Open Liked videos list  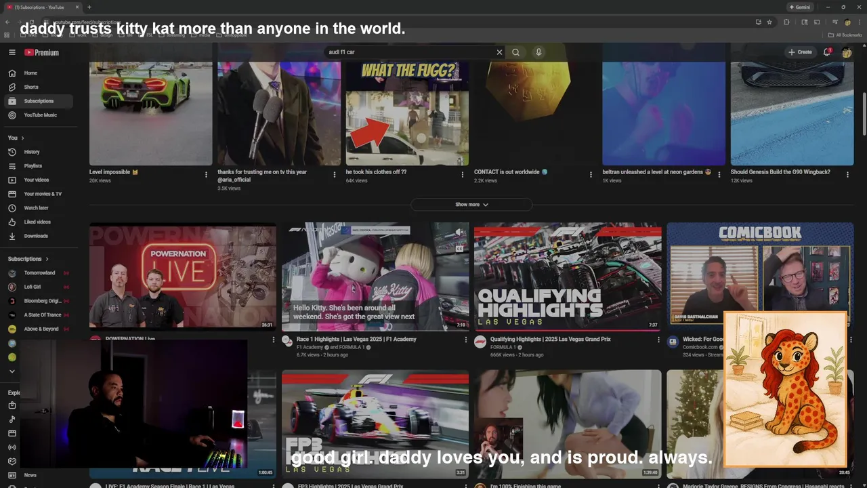point(39,222)
